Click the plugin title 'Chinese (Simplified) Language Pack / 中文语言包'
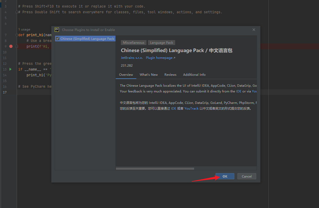 (x=176, y=51)
